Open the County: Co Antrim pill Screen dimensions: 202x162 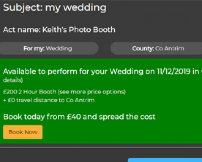click(x=156, y=48)
